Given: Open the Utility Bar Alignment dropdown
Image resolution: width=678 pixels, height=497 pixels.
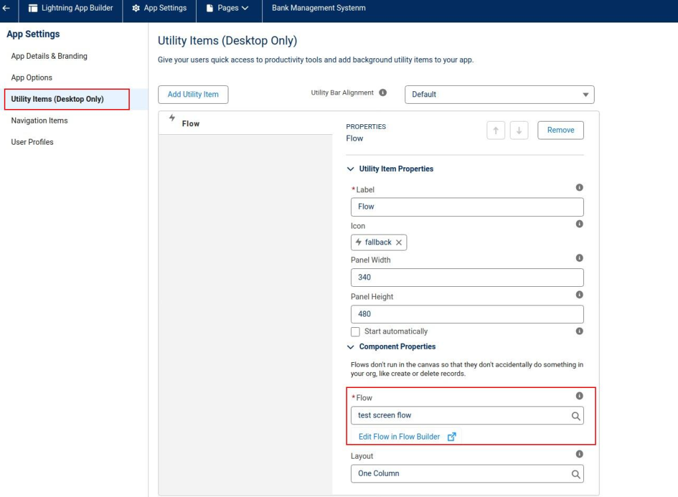Looking at the screenshot, I should 499,95.
